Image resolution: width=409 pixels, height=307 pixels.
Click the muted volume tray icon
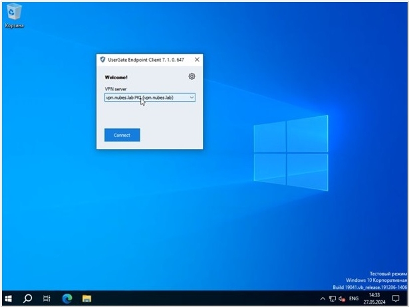click(341, 299)
